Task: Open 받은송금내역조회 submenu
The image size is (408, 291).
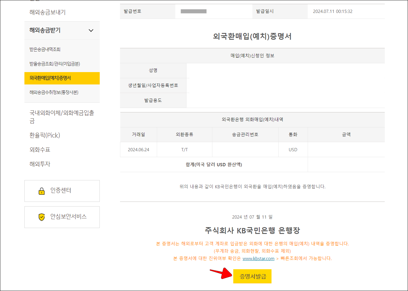Action: pyautogui.click(x=45, y=49)
